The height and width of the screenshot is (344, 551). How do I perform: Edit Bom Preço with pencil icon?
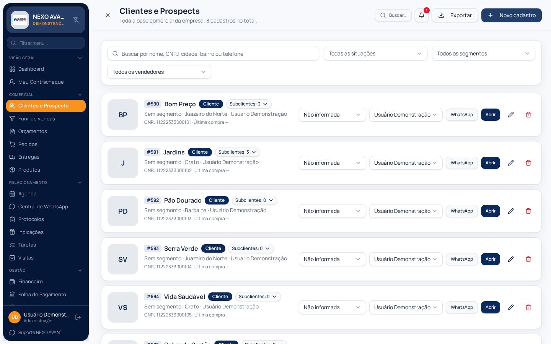[511, 115]
